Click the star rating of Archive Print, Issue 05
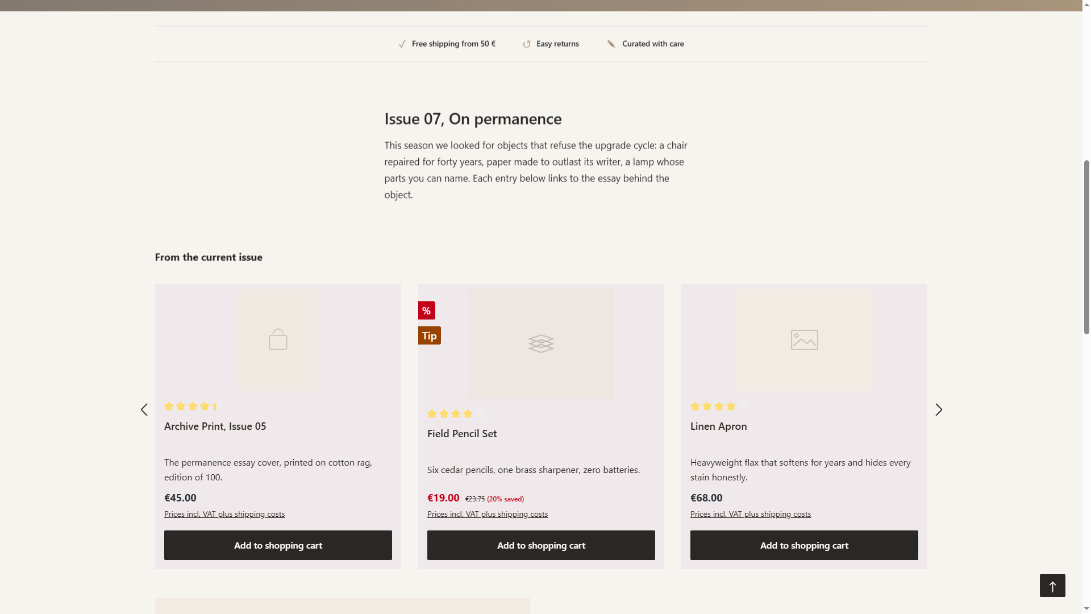Image resolution: width=1091 pixels, height=614 pixels. 191,406
